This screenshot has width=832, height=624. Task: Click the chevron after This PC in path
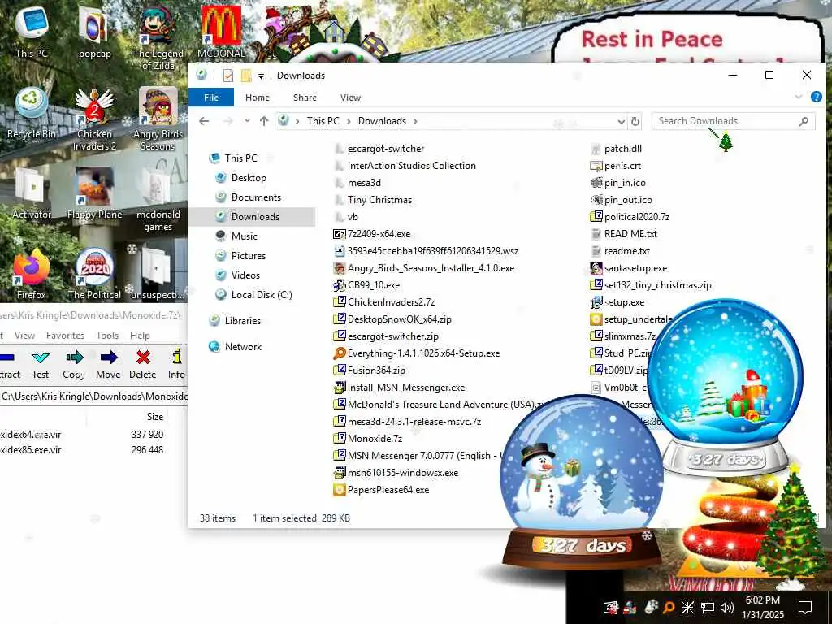[349, 121]
